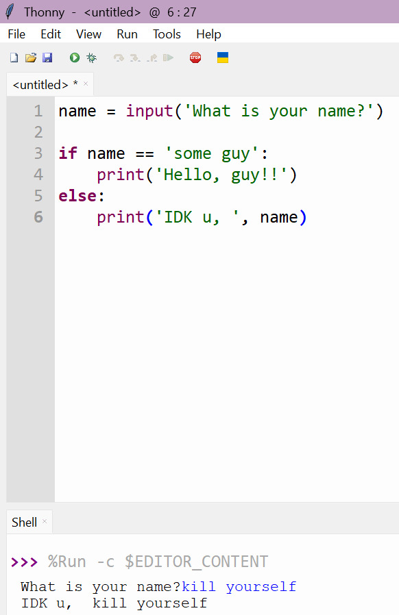
Task: Stop the program with the red STOP icon
Action: 195,58
